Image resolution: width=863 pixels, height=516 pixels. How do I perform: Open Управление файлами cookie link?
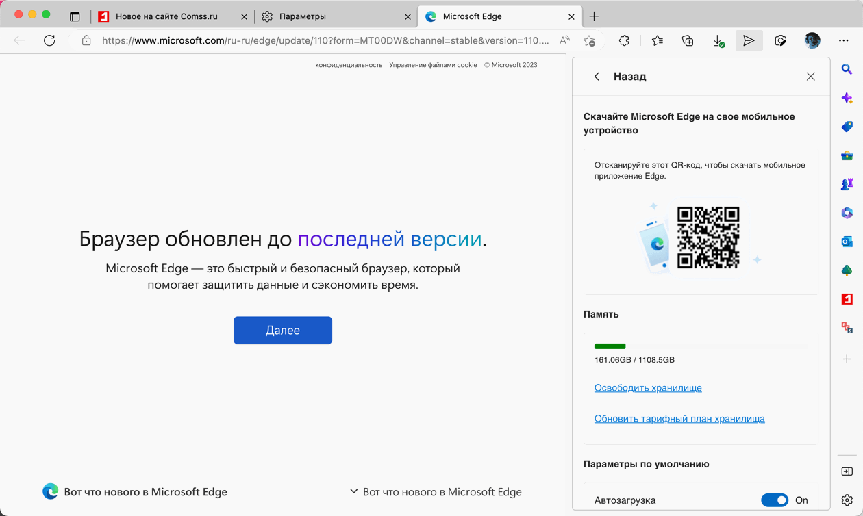tap(433, 65)
